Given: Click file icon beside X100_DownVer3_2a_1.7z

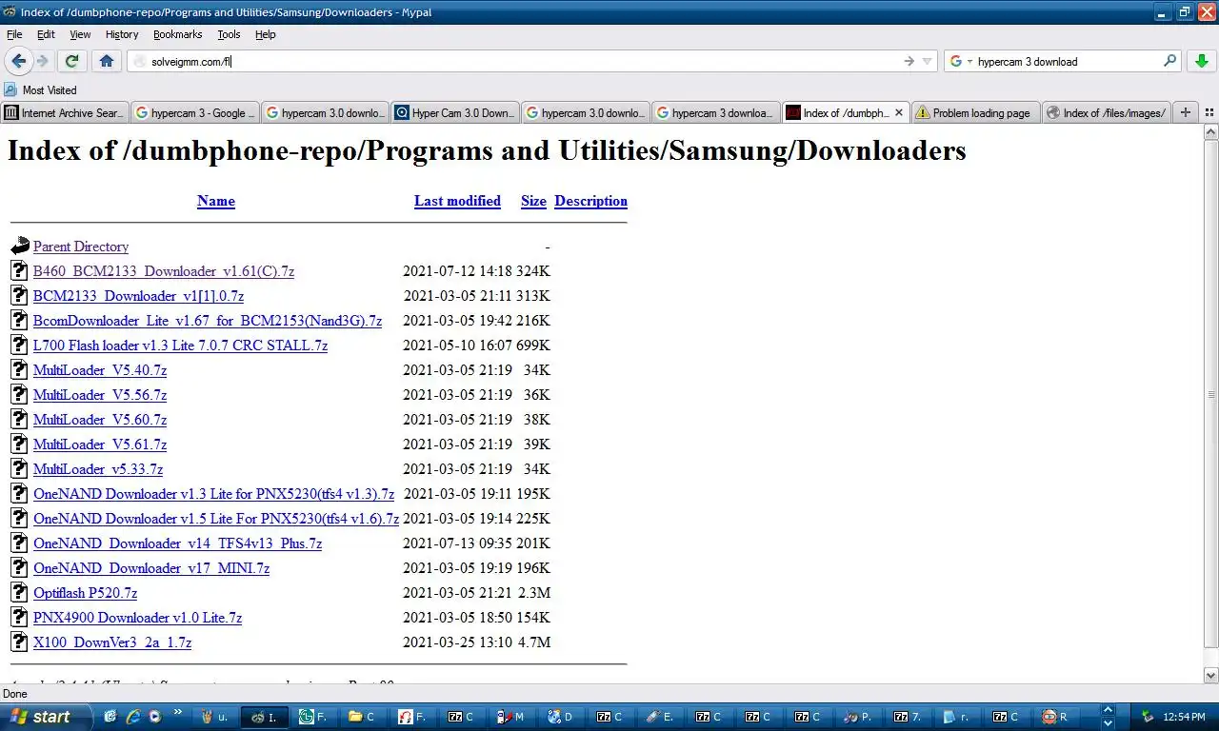Looking at the screenshot, I should (x=20, y=642).
